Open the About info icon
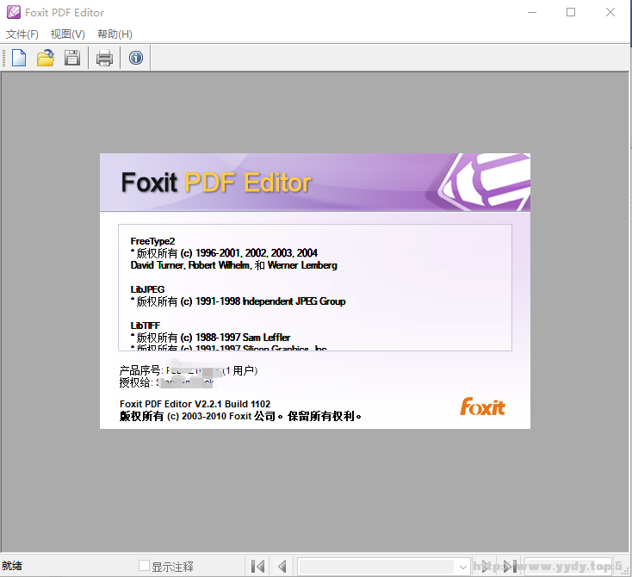 (x=136, y=58)
